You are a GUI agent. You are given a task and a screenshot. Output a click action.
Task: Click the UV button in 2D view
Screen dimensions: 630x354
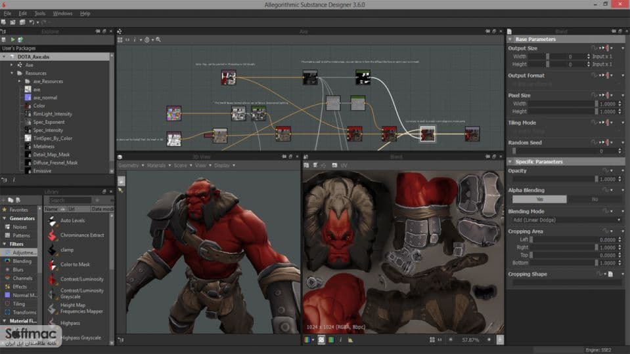[x=344, y=165]
